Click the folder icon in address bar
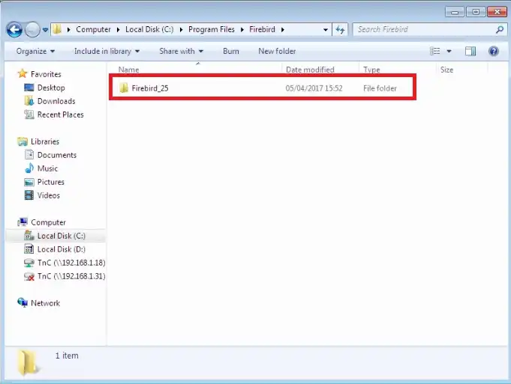Screen dimensions: 511x384 [57, 29]
